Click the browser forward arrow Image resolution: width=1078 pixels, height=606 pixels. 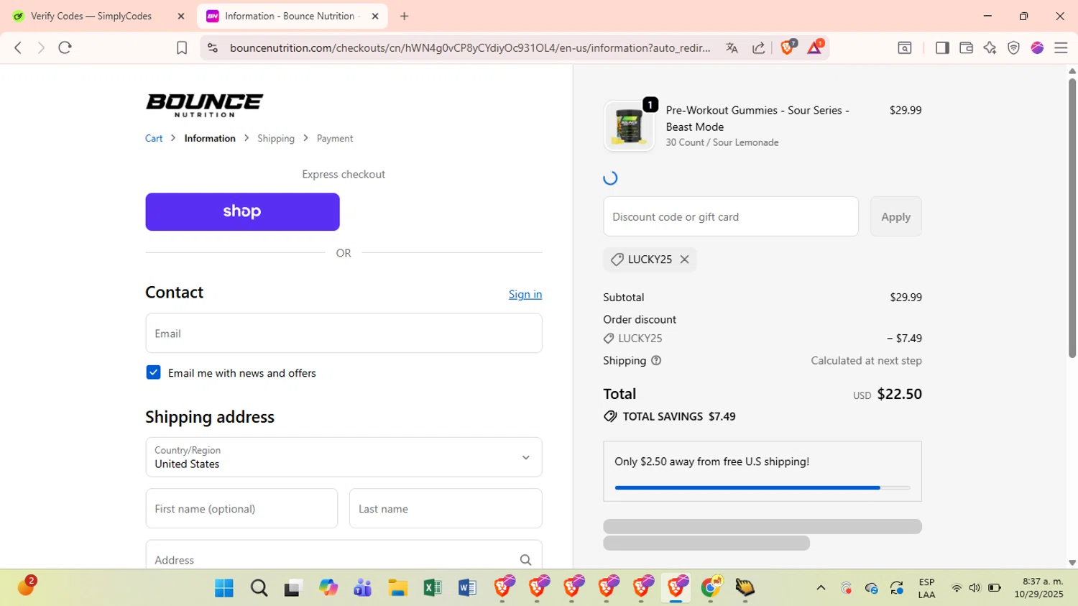point(41,47)
